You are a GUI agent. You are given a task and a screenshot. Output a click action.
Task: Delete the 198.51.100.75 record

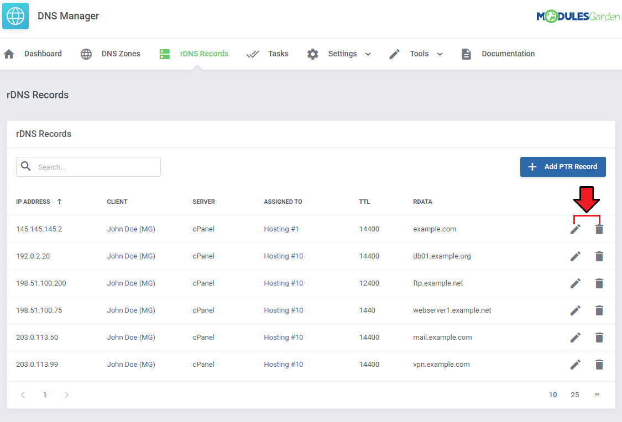tap(599, 310)
